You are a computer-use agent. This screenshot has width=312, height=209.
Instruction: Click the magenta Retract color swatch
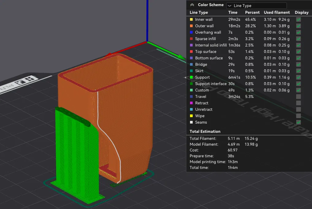click(x=192, y=103)
